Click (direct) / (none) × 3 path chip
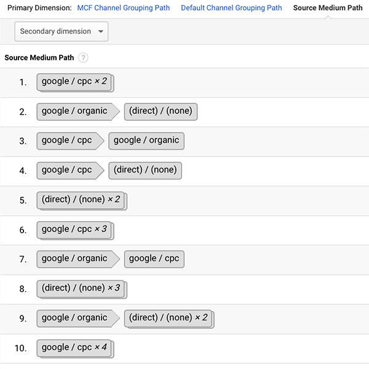This screenshot has width=369, height=369. tap(81, 288)
